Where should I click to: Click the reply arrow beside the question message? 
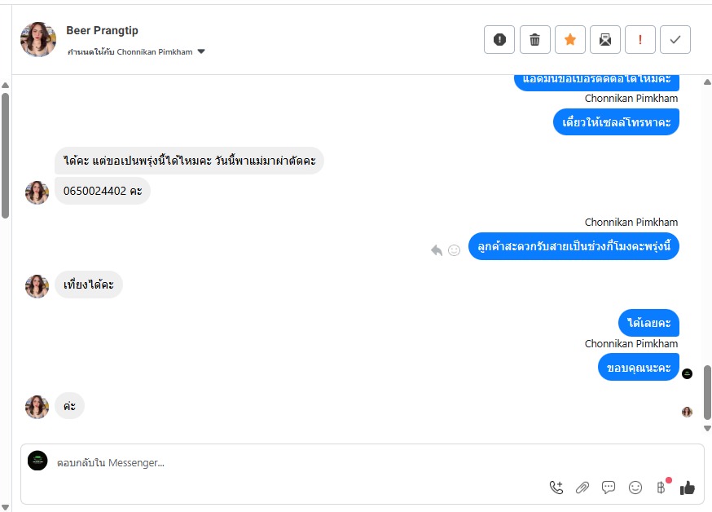coord(437,250)
